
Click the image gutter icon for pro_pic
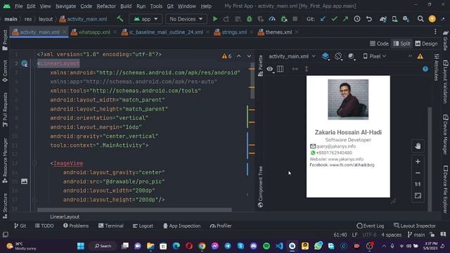point(25,181)
